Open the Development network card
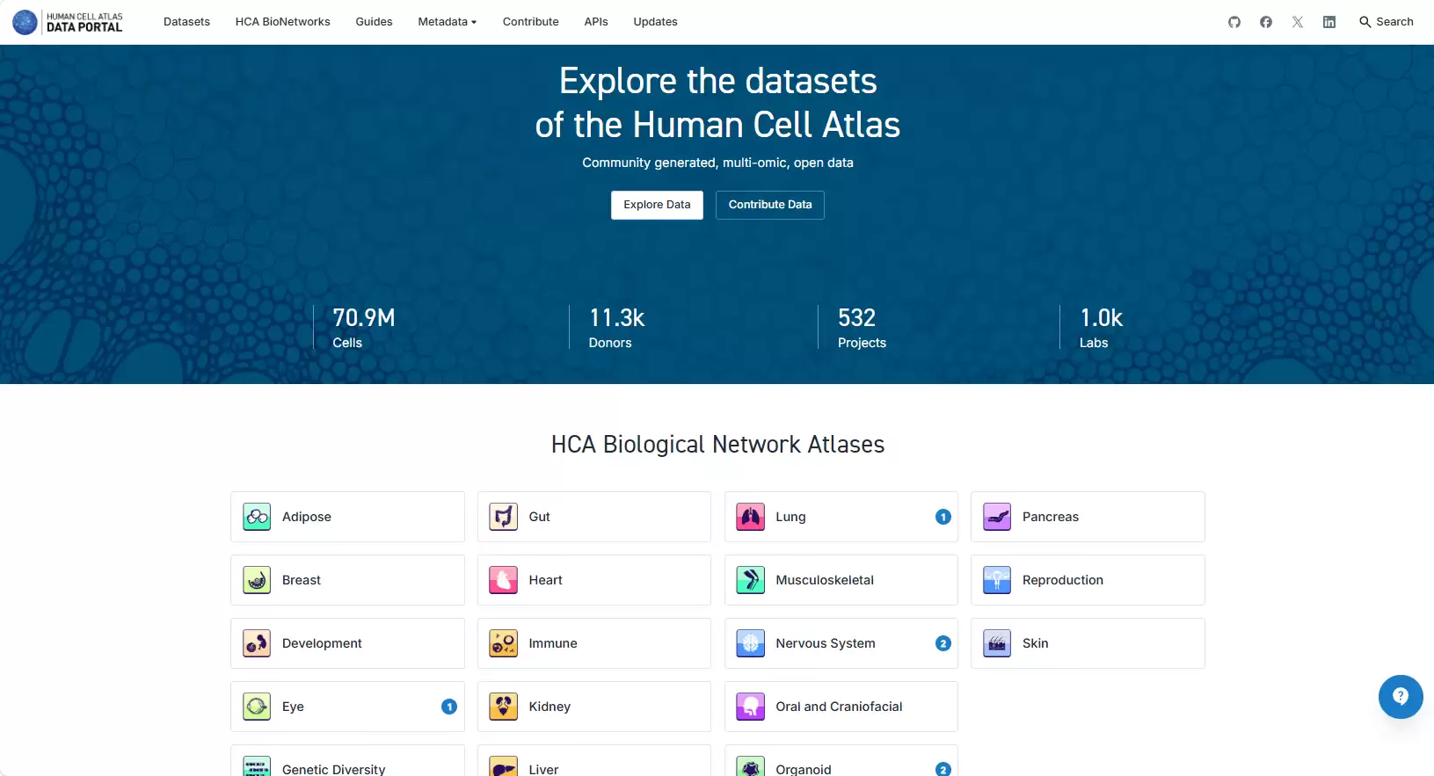 coord(347,643)
